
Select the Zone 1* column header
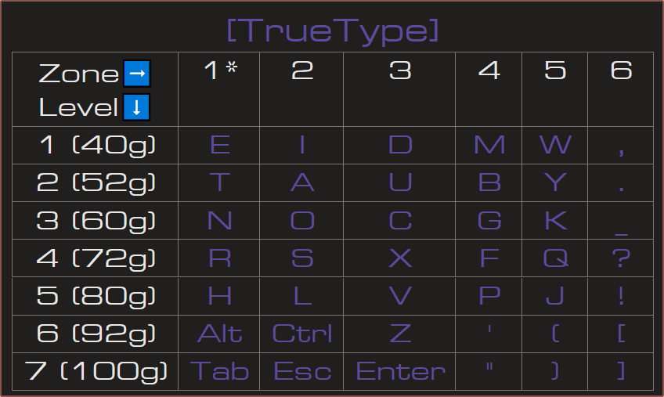tap(219, 89)
